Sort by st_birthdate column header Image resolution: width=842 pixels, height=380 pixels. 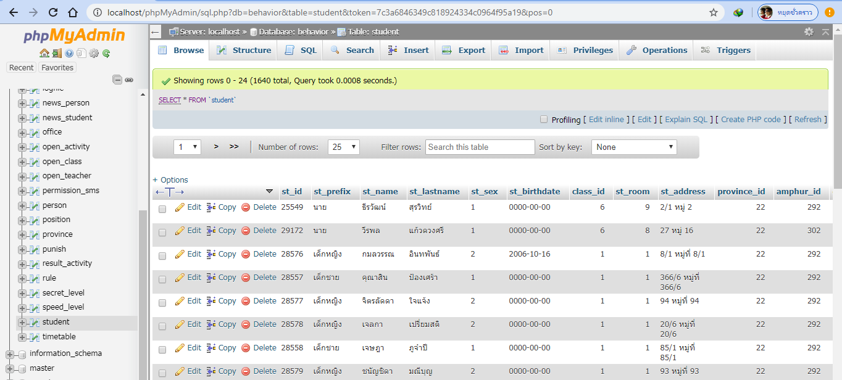(535, 192)
